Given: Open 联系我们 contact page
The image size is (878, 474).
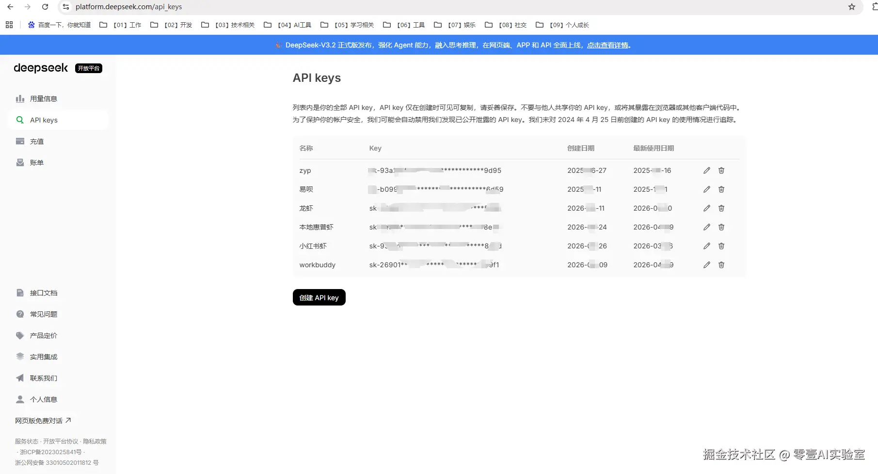Looking at the screenshot, I should coord(58,378).
